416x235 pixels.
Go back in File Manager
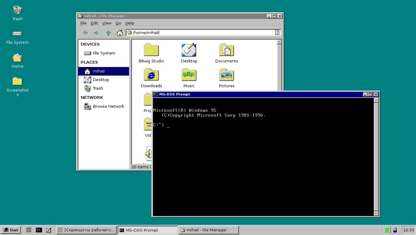pos(85,33)
